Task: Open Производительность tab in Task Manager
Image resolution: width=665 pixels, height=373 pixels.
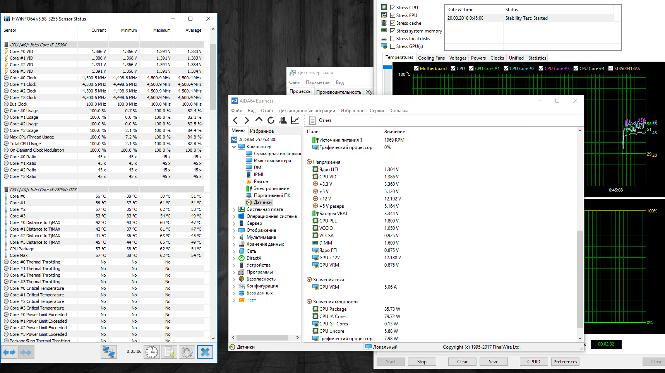Action: click(x=338, y=92)
